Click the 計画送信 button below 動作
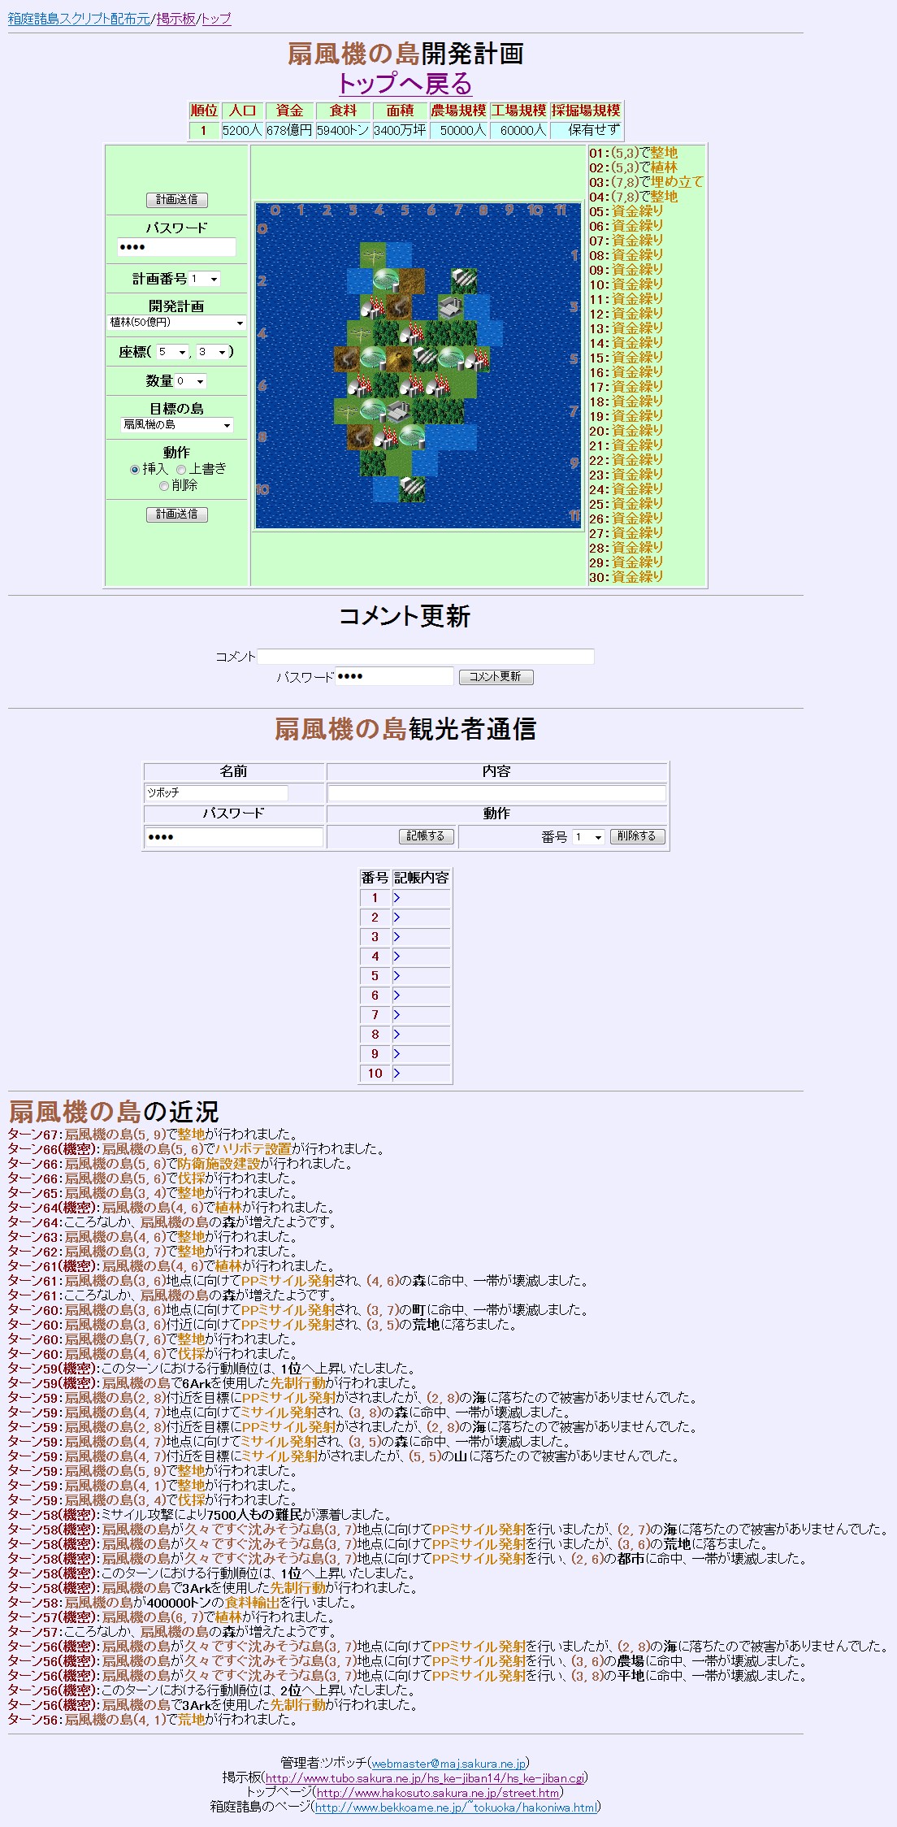Viewport: 897px width, 1827px height. [177, 514]
